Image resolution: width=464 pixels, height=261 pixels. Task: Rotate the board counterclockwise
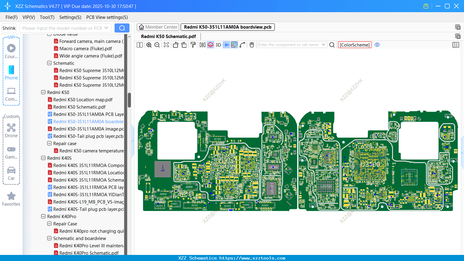[x=175, y=45]
